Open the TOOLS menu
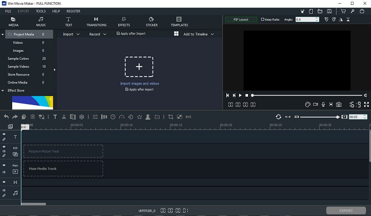 pos(41,11)
